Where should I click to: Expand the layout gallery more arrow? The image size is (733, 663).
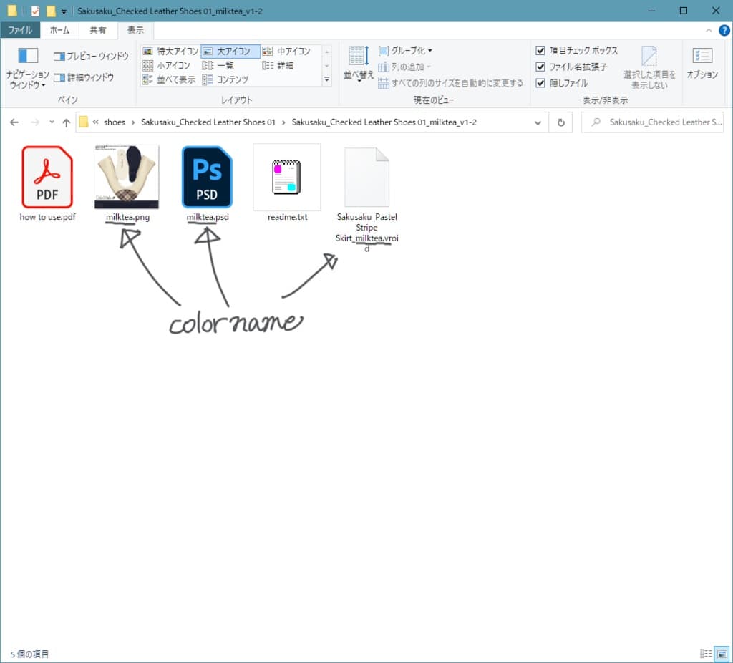[x=327, y=79]
